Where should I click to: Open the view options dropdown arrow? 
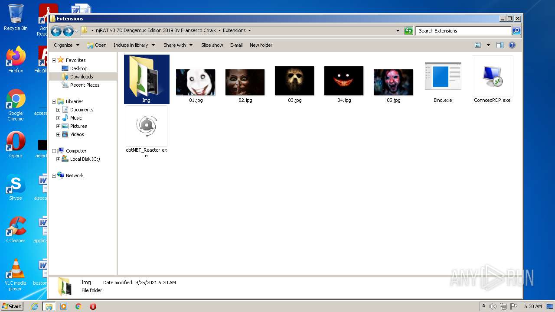click(x=488, y=45)
